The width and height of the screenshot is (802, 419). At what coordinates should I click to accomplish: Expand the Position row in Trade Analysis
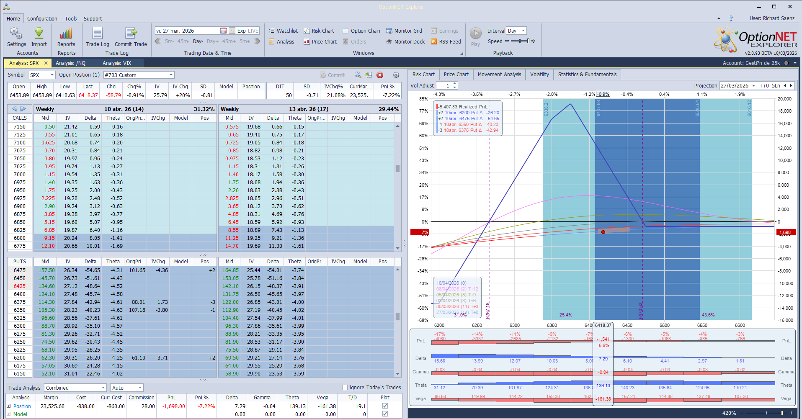(x=8, y=406)
